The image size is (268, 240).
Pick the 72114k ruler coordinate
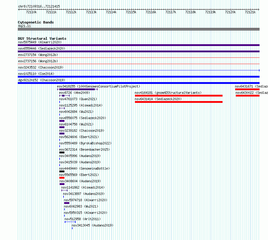pos(111,12)
